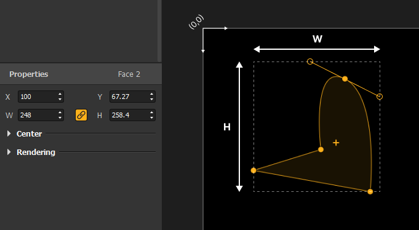Select the right Bezier handle circle
Image resolution: width=419 pixels, height=230 pixels.
(380, 97)
